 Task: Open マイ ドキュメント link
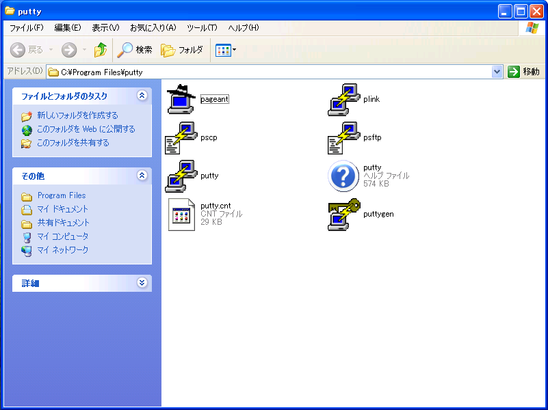[62, 209]
